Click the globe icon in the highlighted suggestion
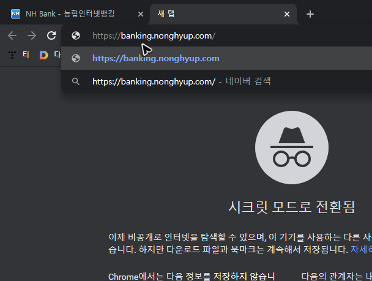This screenshot has height=281, width=372. click(76, 58)
